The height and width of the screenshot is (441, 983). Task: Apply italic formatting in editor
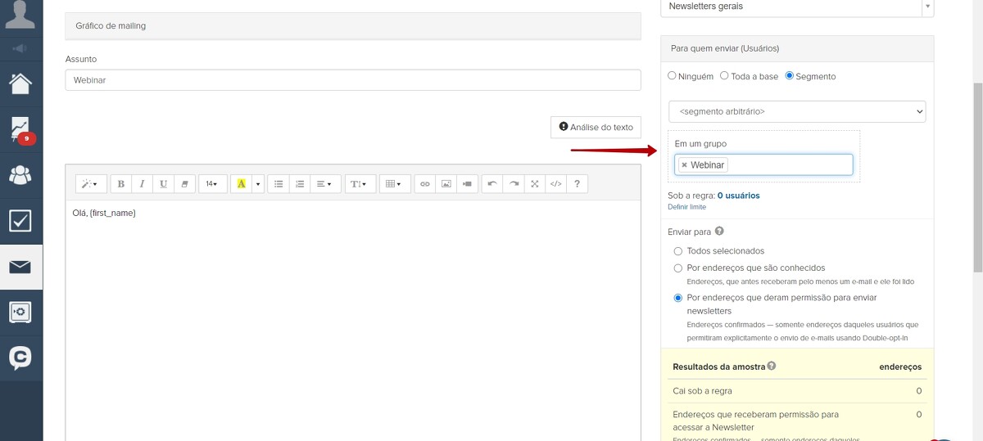pyautogui.click(x=143, y=184)
